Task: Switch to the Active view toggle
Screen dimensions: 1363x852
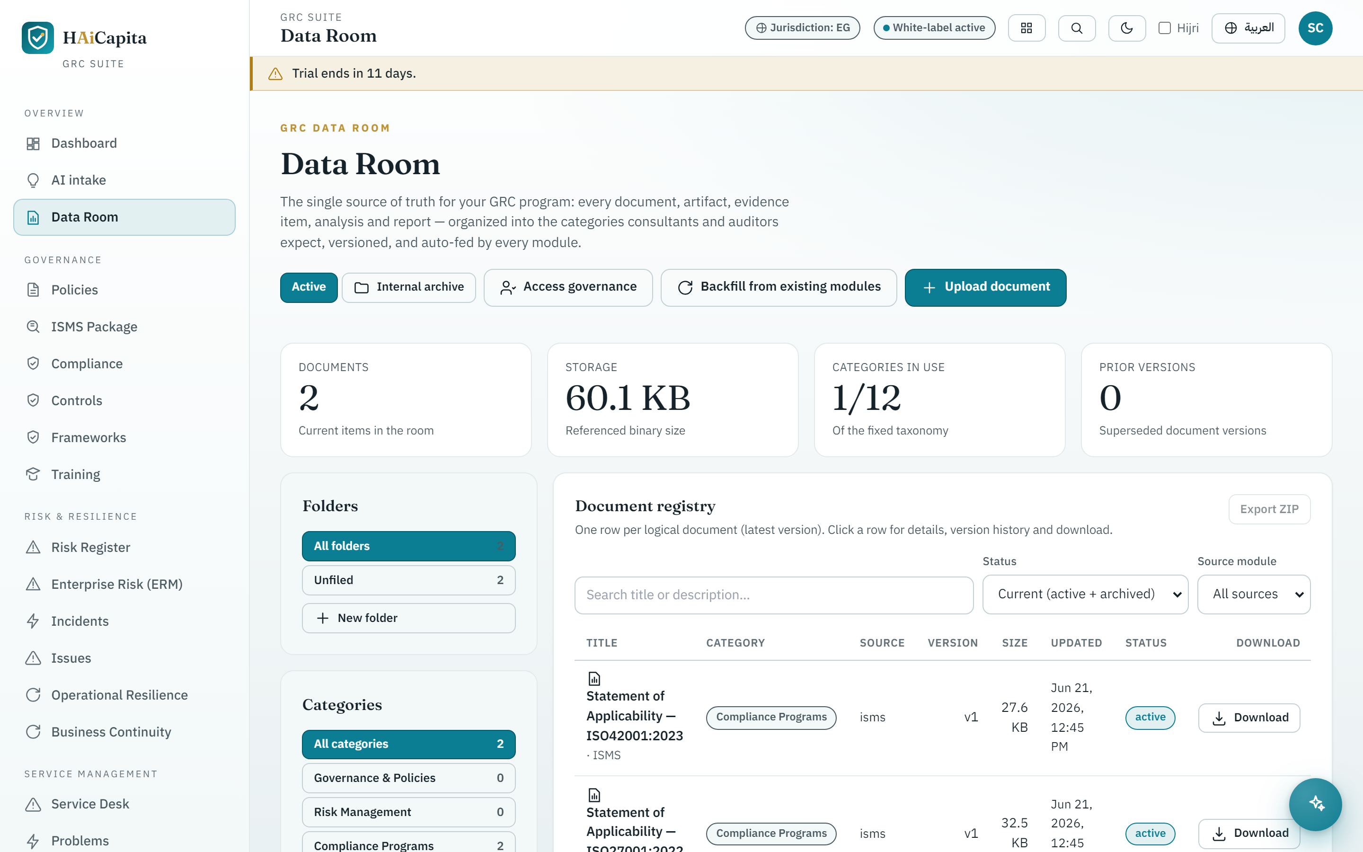Action: 309,287
